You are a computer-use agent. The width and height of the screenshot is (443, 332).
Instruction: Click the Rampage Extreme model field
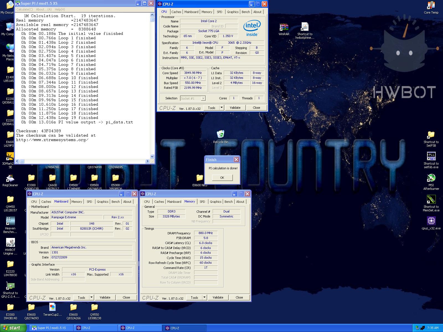click(77, 217)
